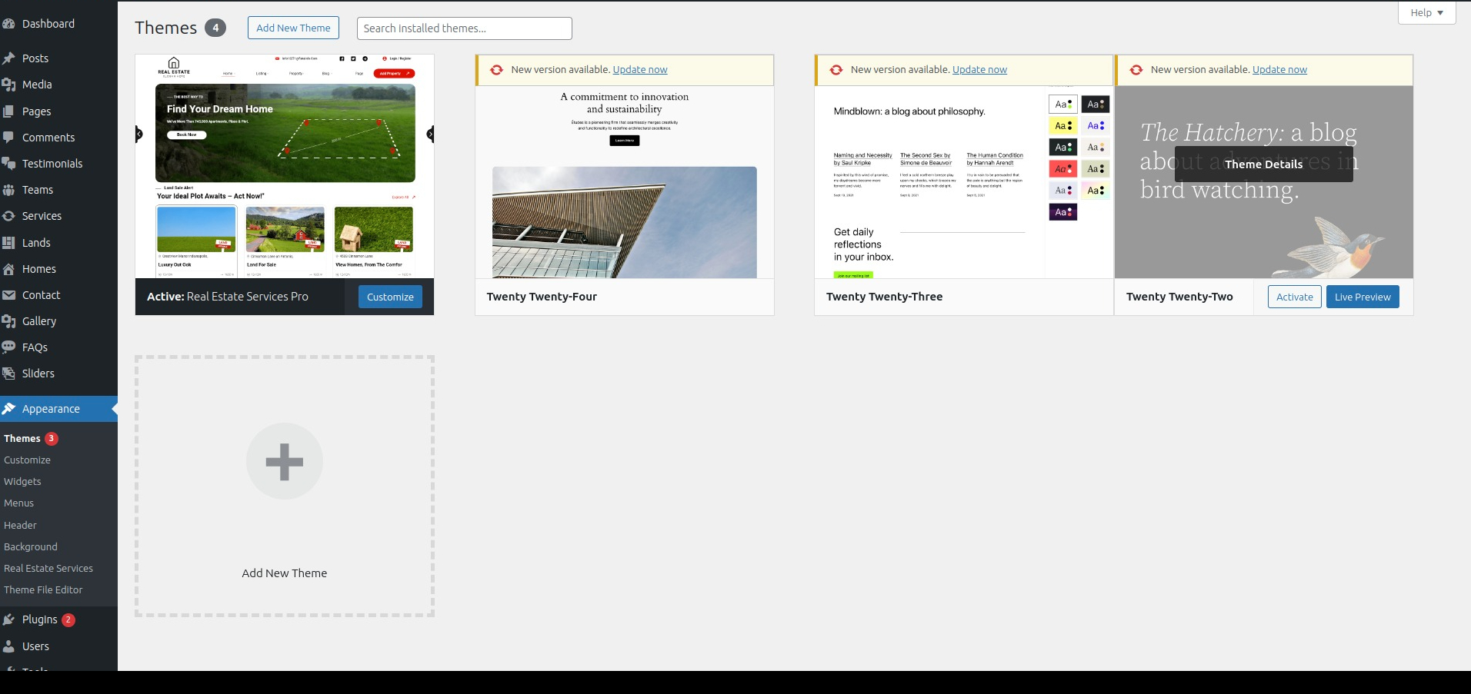Open Twenty Twenty-Four theme screenshot
This screenshot has width=1471, height=694.
(625, 182)
